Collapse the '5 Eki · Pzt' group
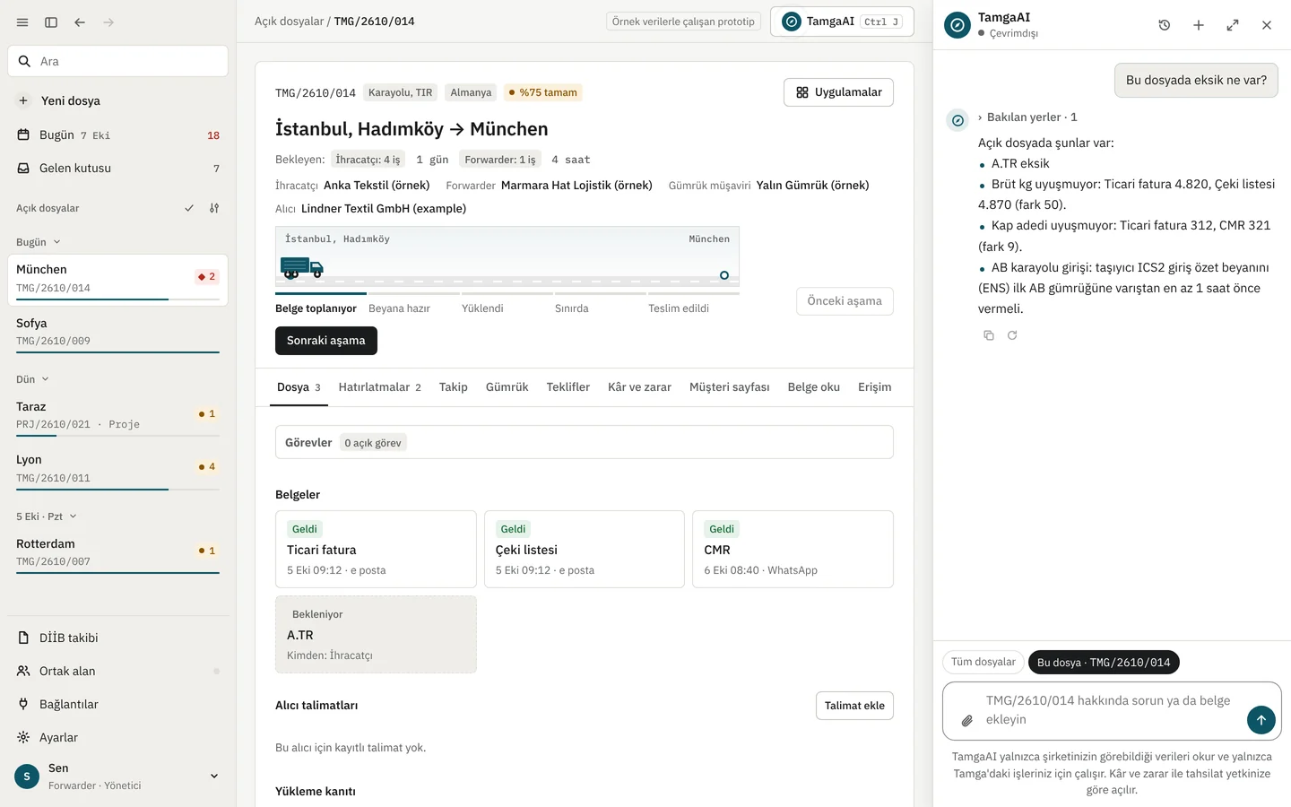Screen dimensions: 1291x807 click(x=47, y=516)
